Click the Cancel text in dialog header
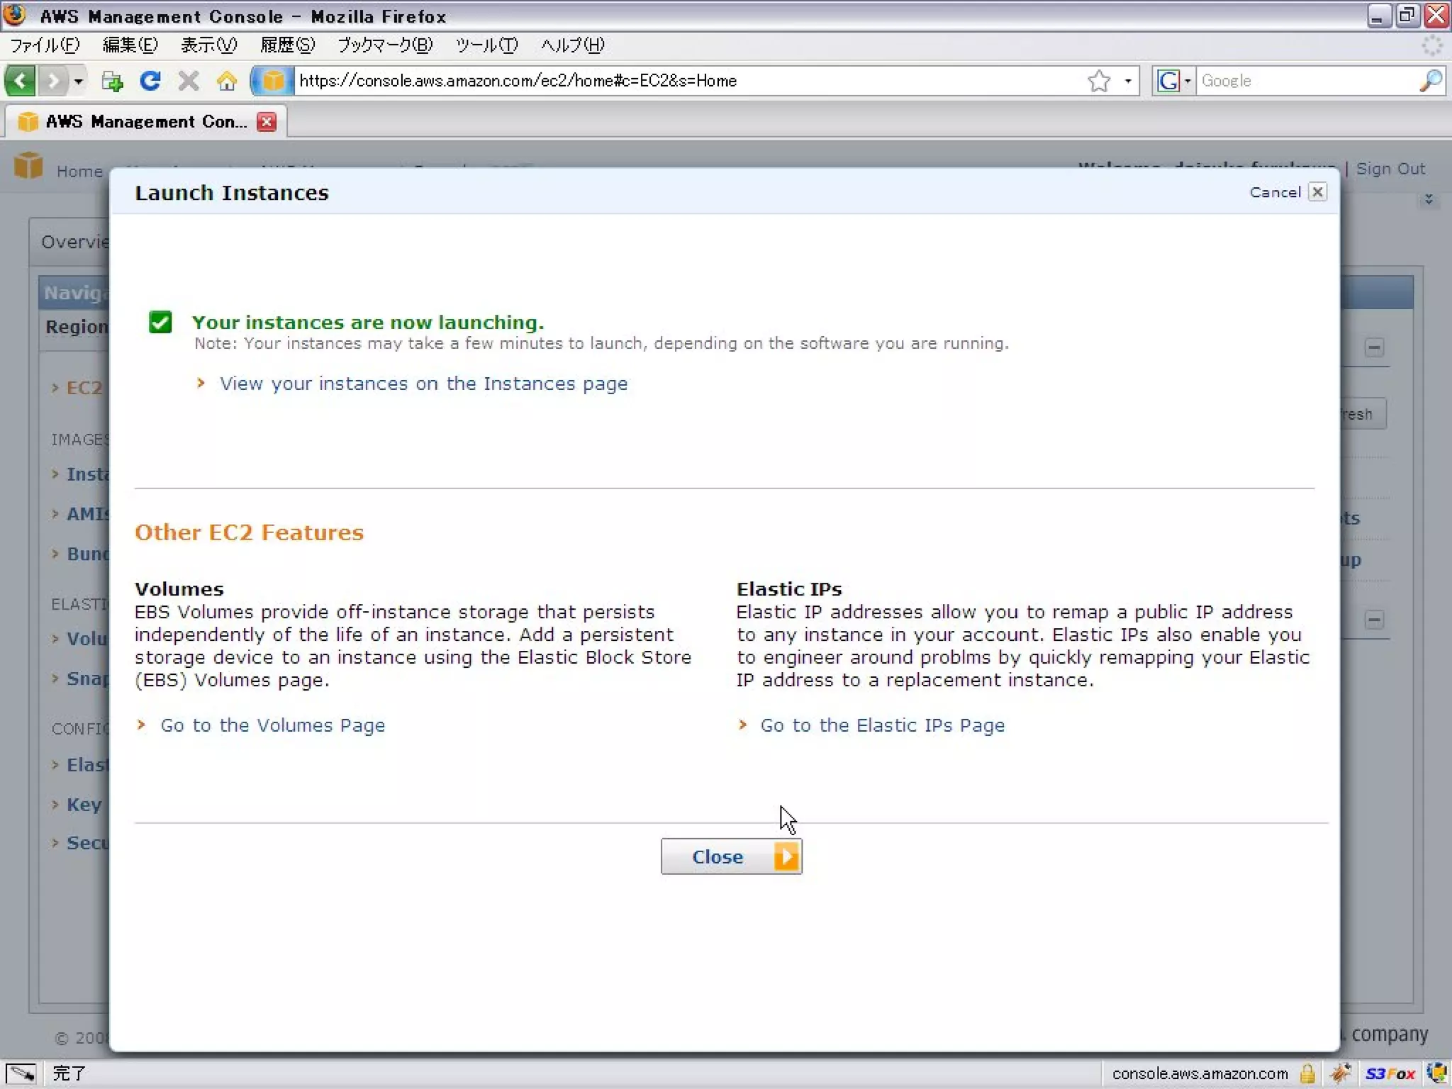The width and height of the screenshot is (1452, 1089). click(x=1275, y=192)
